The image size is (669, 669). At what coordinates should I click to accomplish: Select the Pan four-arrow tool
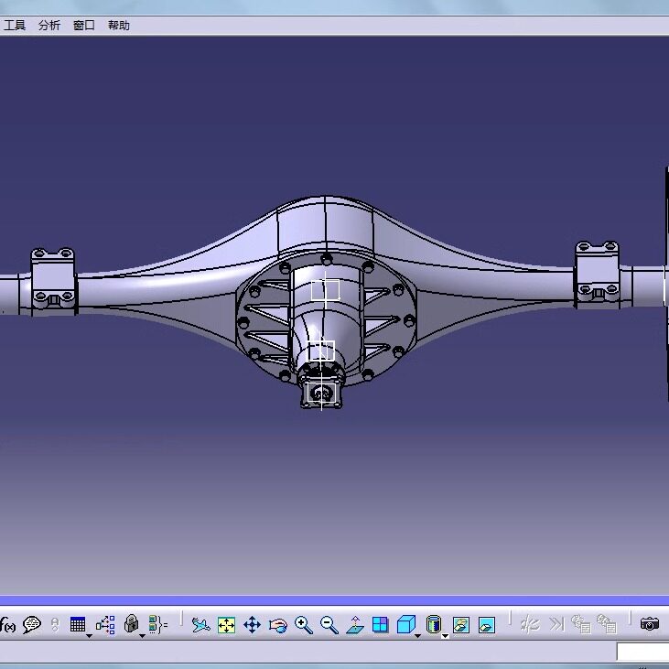point(253,625)
